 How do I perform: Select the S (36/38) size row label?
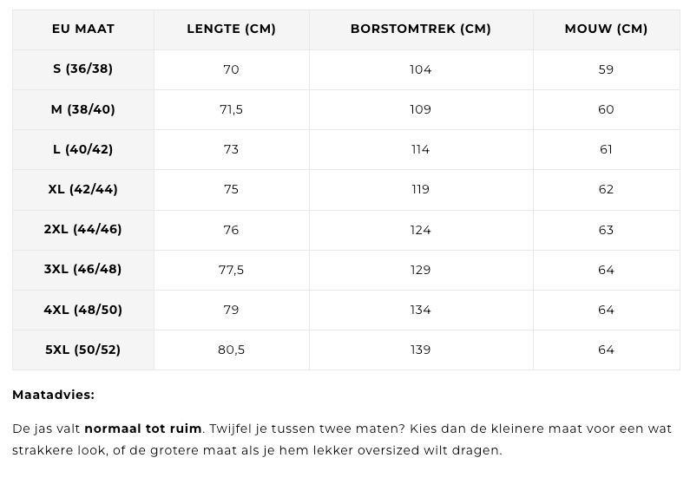pyautogui.click(x=83, y=69)
